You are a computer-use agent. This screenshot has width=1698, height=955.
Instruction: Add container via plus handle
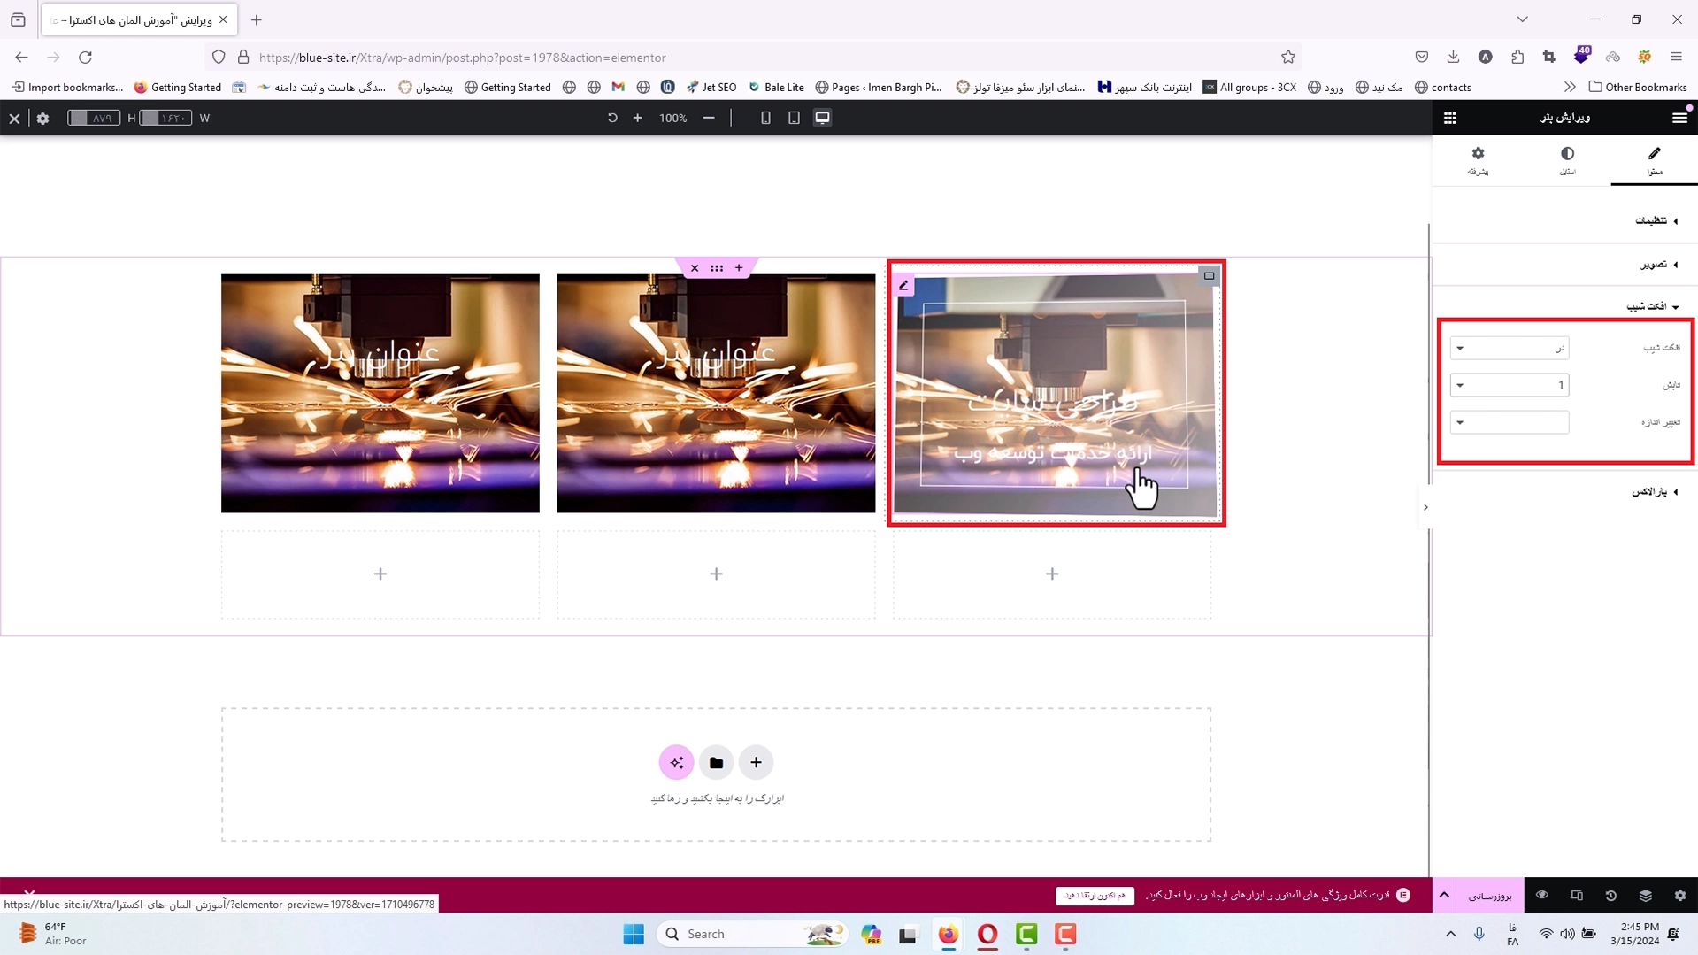(x=739, y=268)
